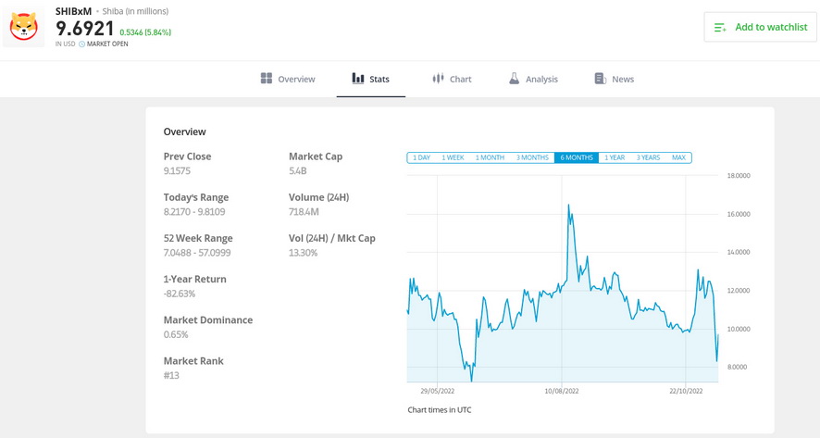Screen dimensions: 820x438
Task: Click the Analysis flask icon
Action: (x=514, y=79)
